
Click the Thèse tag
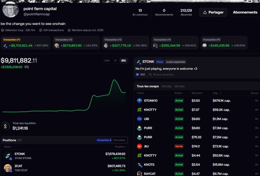pos(160,62)
